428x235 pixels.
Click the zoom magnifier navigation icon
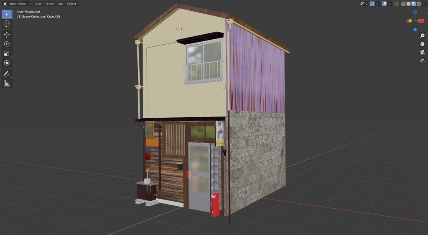[422, 36]
